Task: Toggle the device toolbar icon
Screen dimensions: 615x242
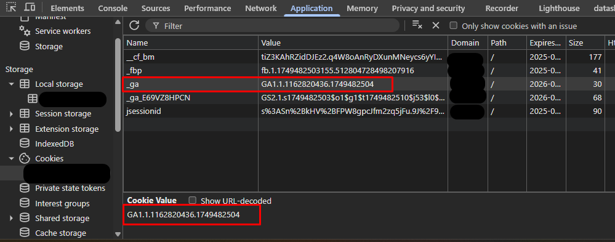Action: [30, 7]
